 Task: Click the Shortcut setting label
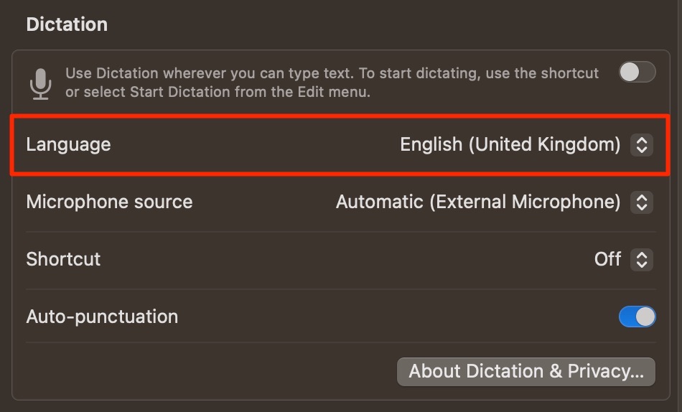click(63, 259)
